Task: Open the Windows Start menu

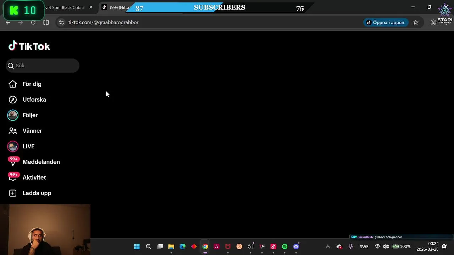Action: (x=137, y=246)
